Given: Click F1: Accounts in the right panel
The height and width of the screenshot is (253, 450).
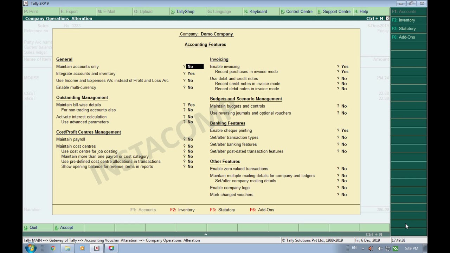Looking at the screenshot, I should point(409,12).
